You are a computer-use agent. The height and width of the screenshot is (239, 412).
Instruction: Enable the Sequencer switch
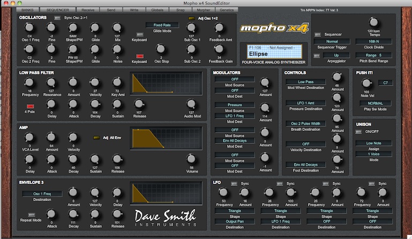[318, 35]
